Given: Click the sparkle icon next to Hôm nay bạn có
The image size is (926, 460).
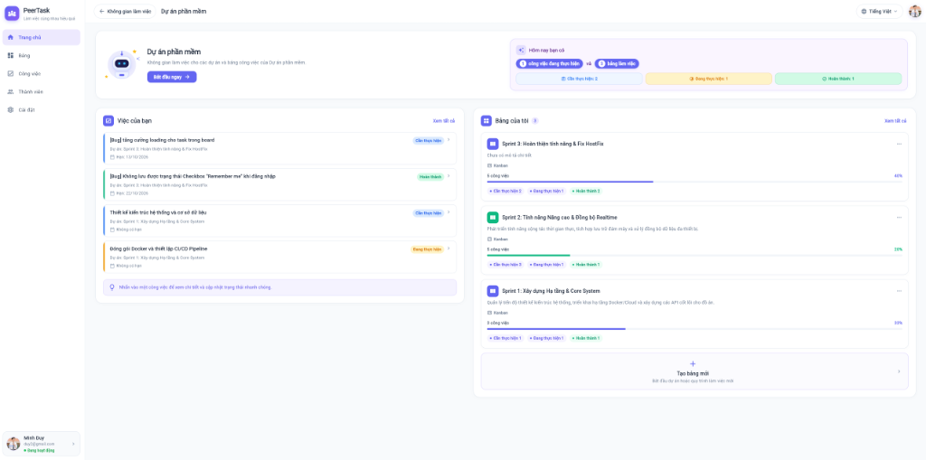Looking at the screenshot, I should coord(521,51).
